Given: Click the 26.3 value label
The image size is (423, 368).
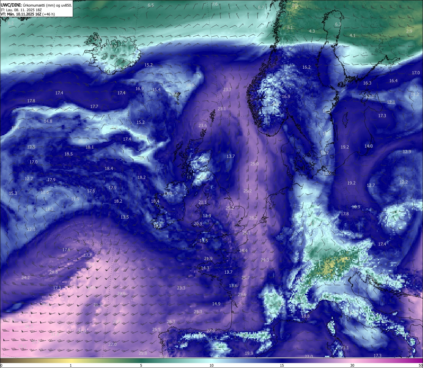Looking at the screenshot, I should [x=171, y=322].
